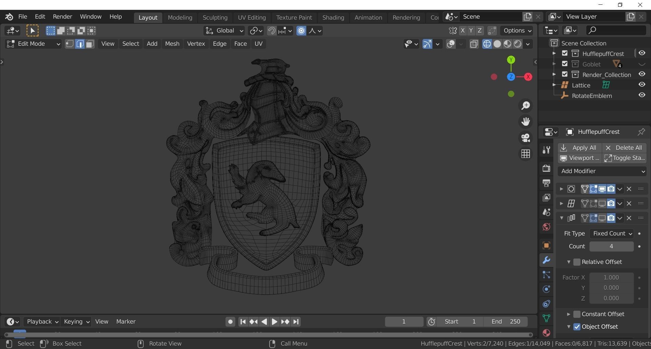Open the Edit Mode dropdown
Image resolution: width=651 pixels, height=349 pixels.
click(33, 44)
